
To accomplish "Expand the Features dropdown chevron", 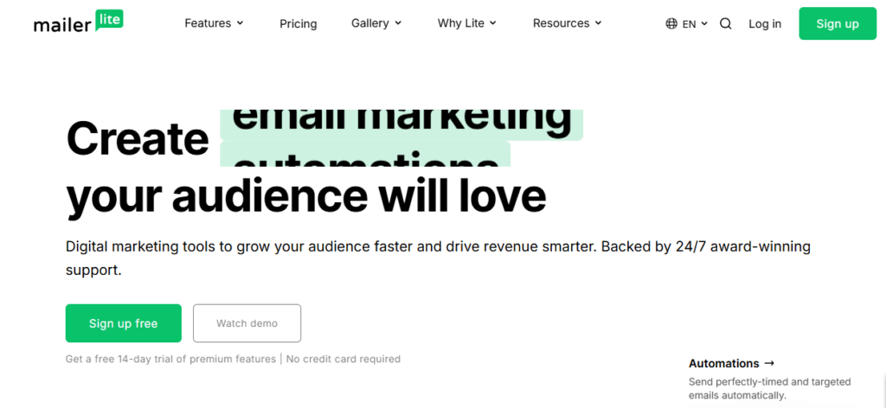I will click(x=240, y=23).
